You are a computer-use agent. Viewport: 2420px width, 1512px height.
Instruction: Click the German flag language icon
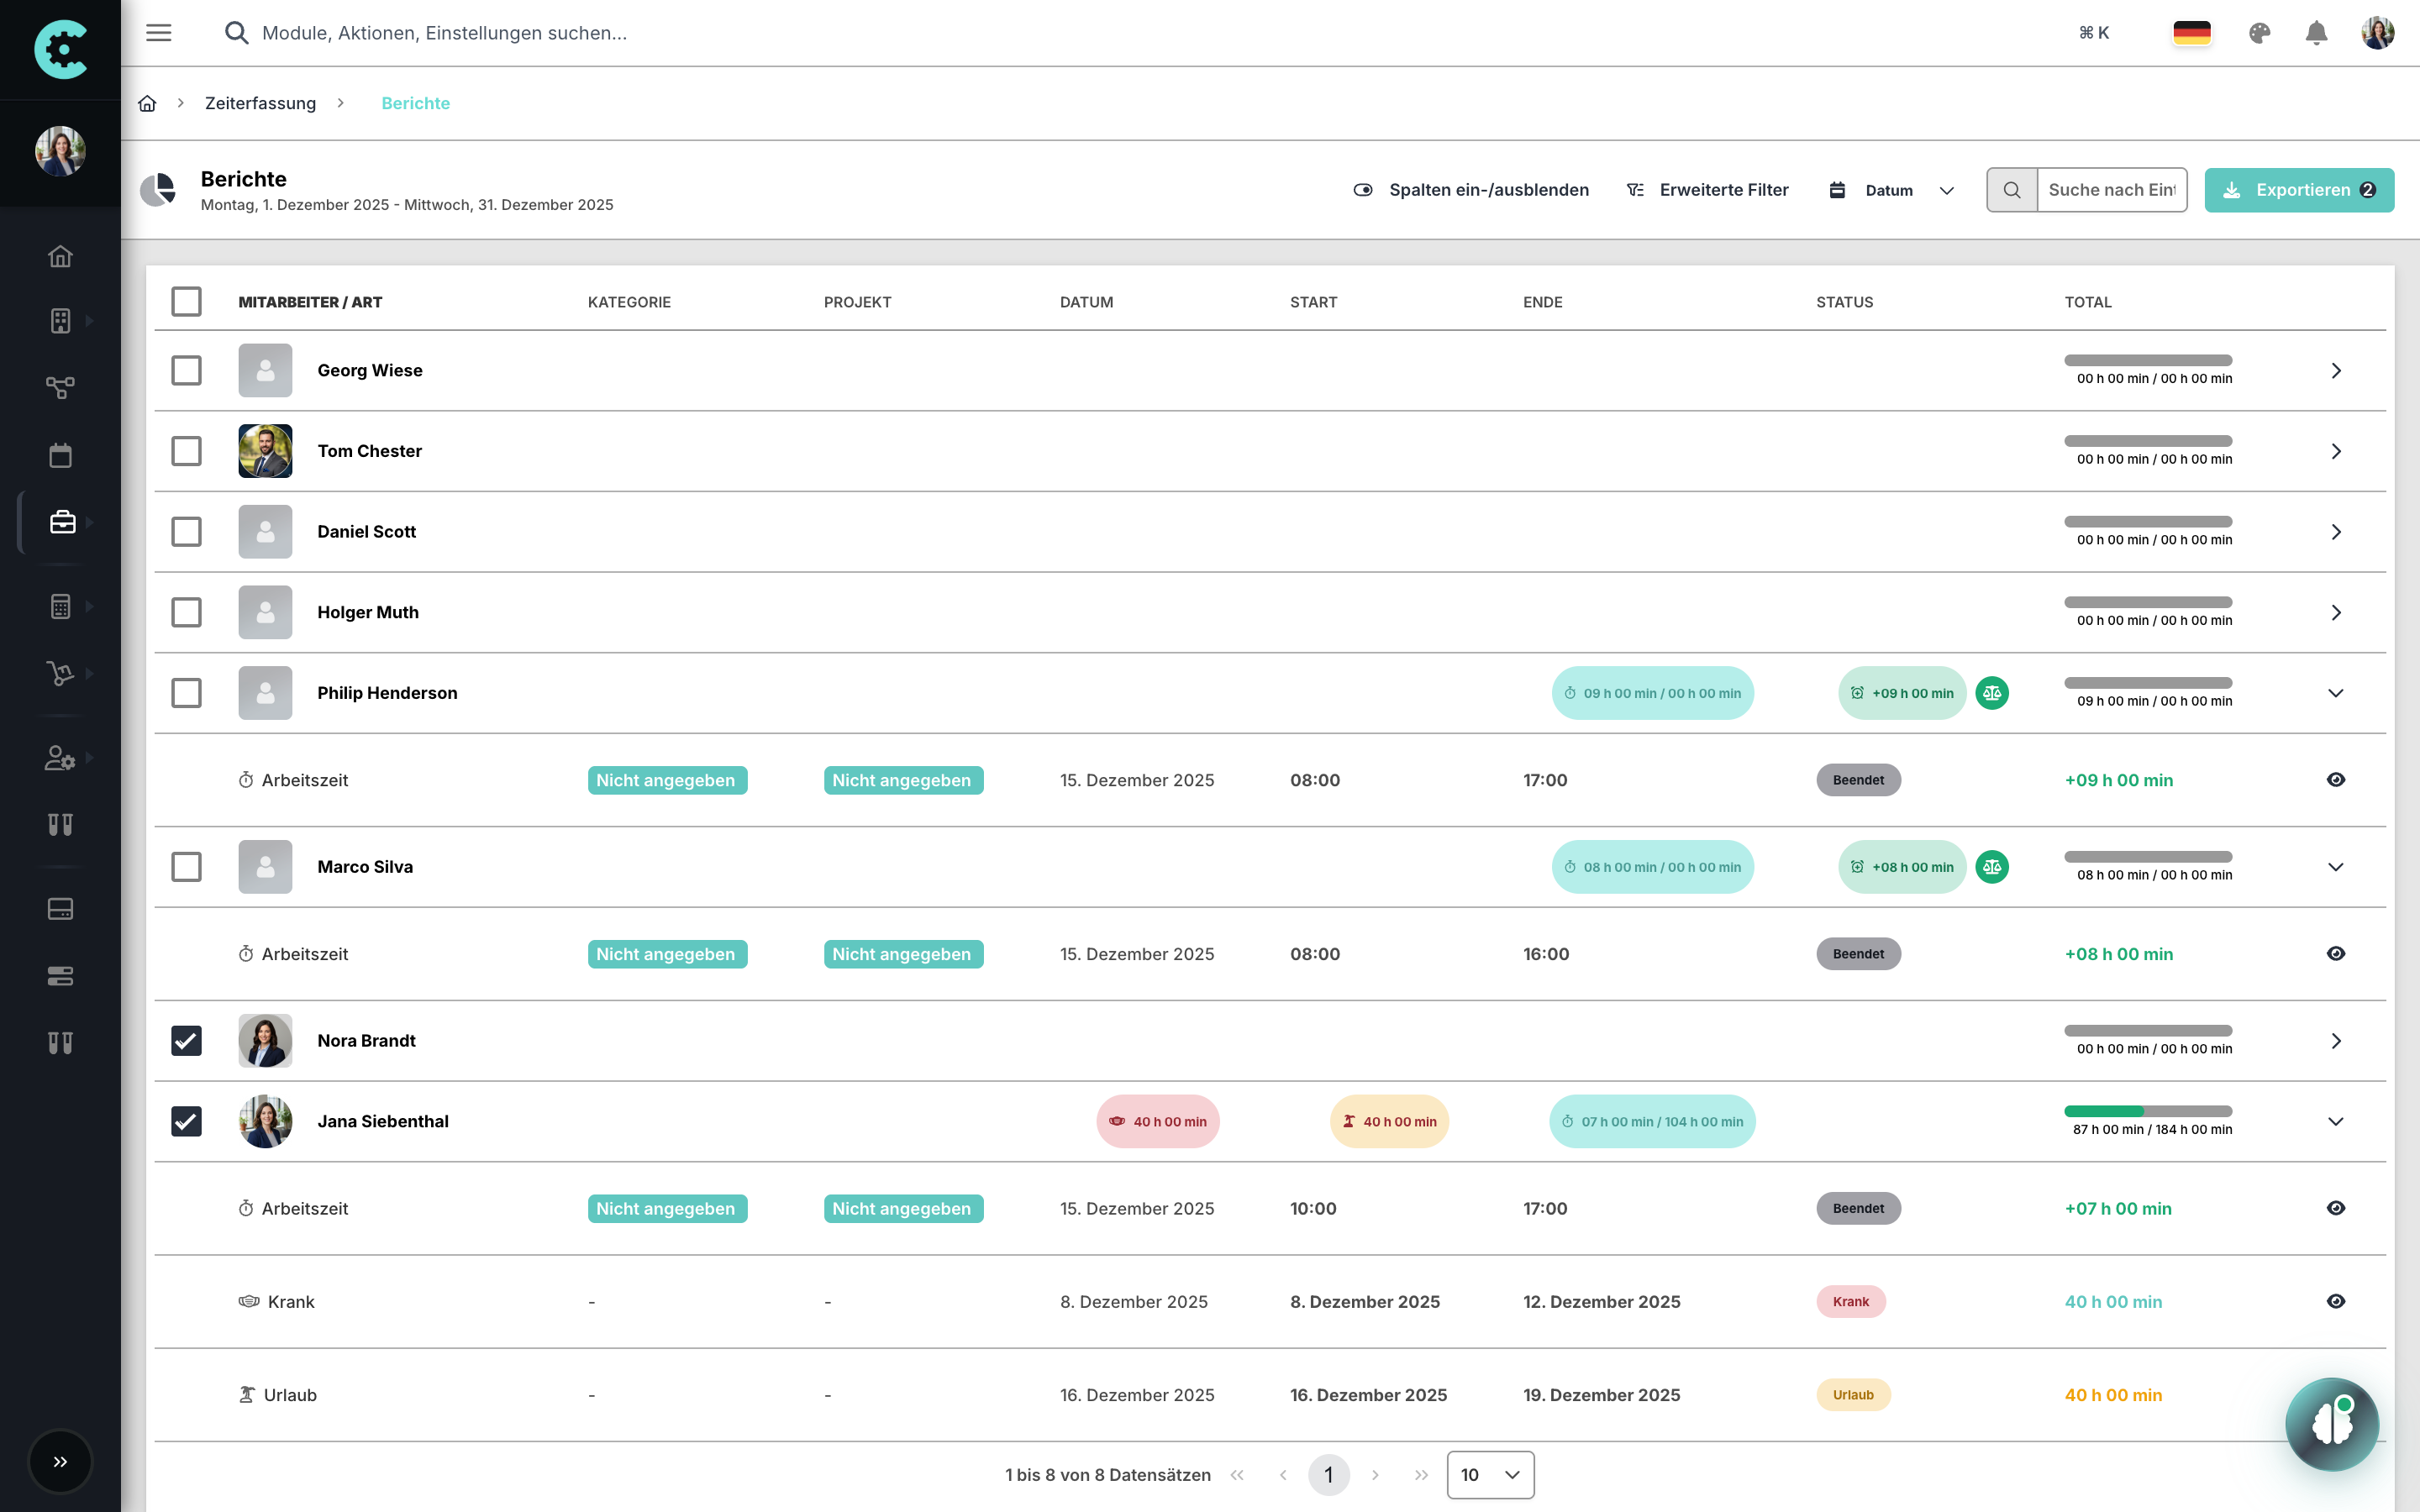point(2191,33)
